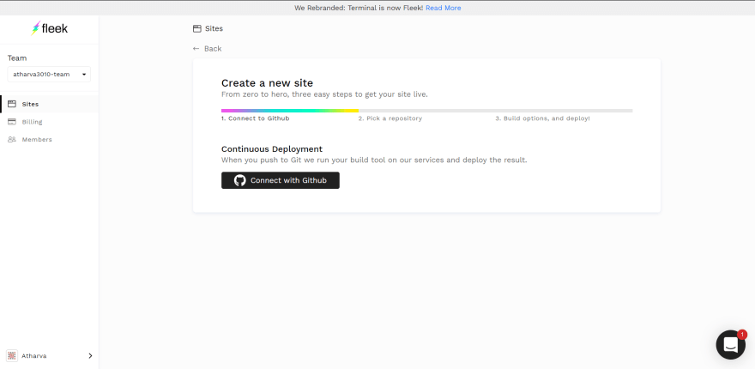Click the Team label in sidebar
This screenshot has width=755, height=369.
click(x=17, y=57)
